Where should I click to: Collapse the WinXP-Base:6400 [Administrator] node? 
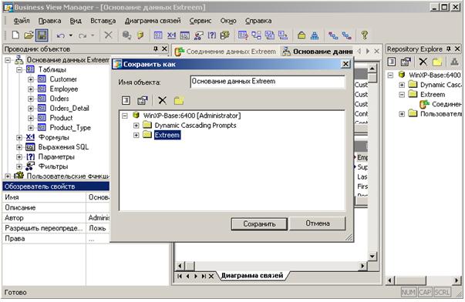pos(125,116)
